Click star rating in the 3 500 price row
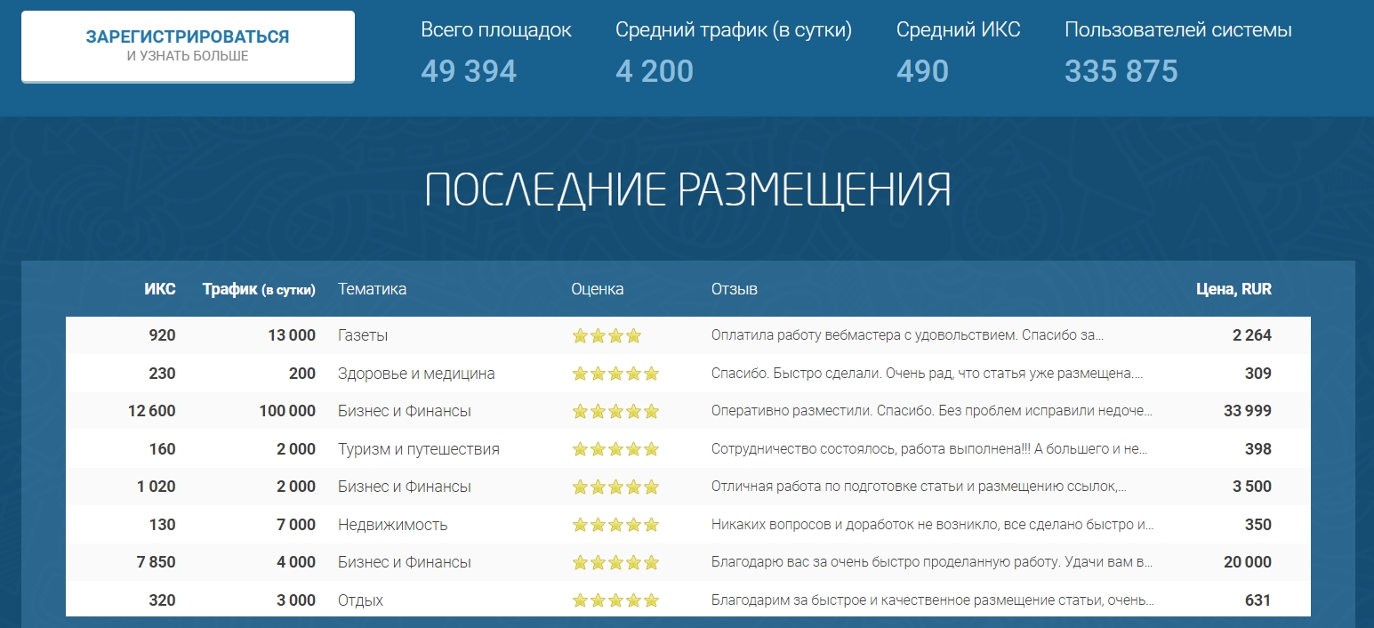Image resolution: width=1374 pixels, height=628 pixels. tap(615, 487)
